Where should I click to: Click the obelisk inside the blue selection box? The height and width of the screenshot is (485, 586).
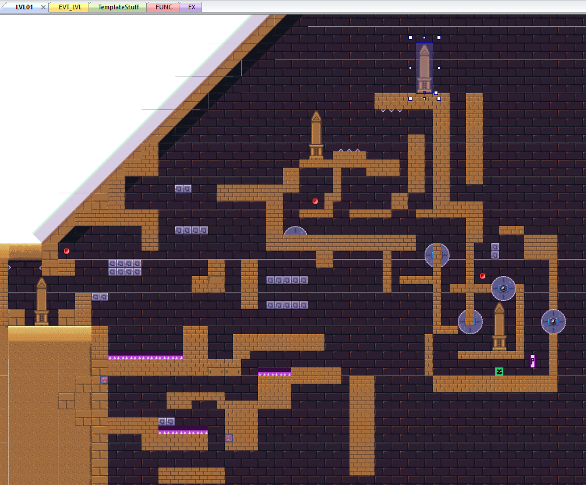(425, 68)
